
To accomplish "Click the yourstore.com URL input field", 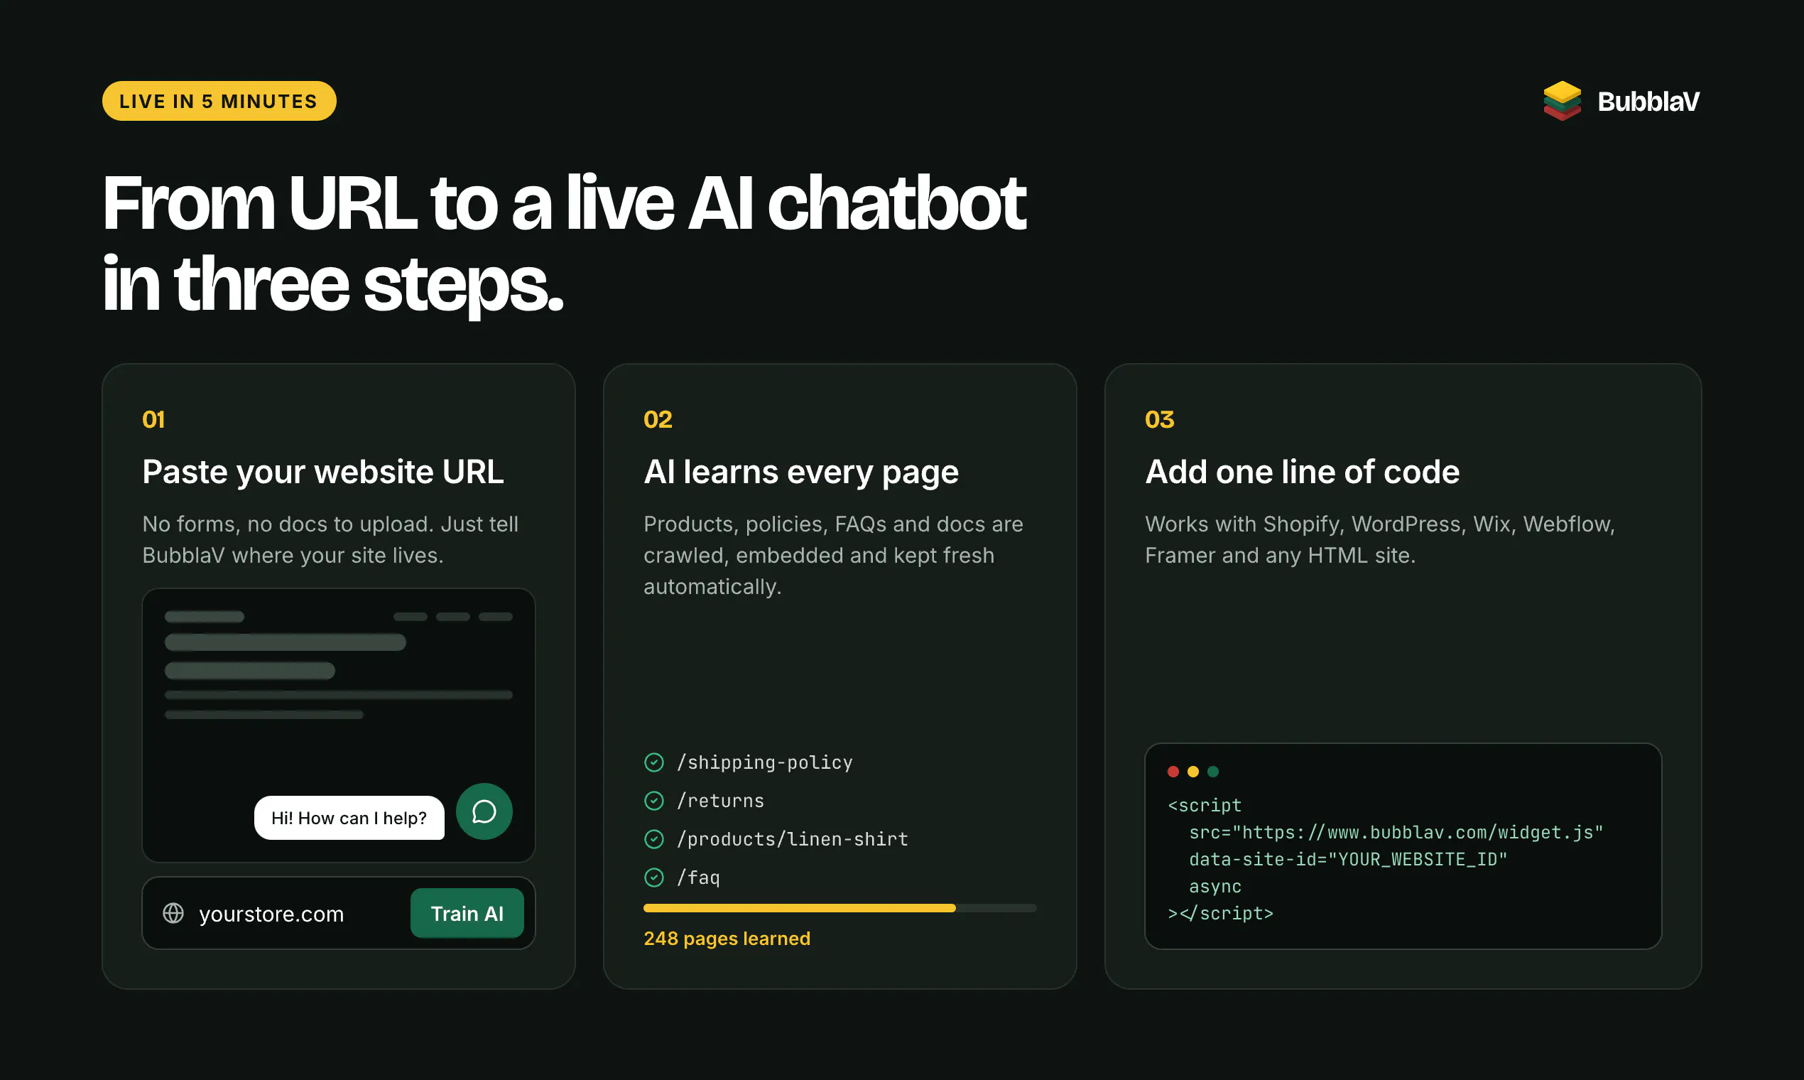I will 339,913.
